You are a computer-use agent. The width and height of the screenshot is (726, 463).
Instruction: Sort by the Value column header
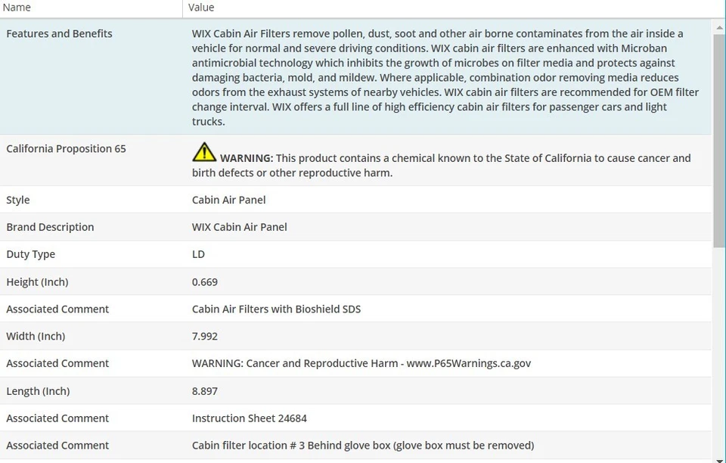coord(201,8)
